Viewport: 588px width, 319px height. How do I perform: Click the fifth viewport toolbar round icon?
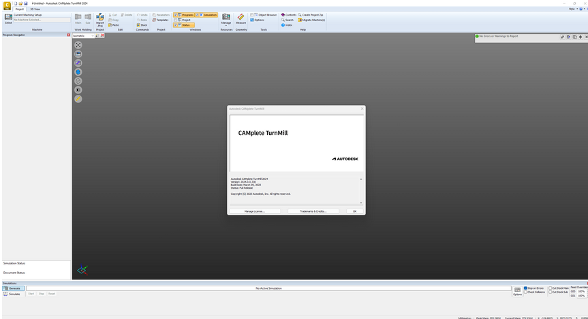[78, 81]
